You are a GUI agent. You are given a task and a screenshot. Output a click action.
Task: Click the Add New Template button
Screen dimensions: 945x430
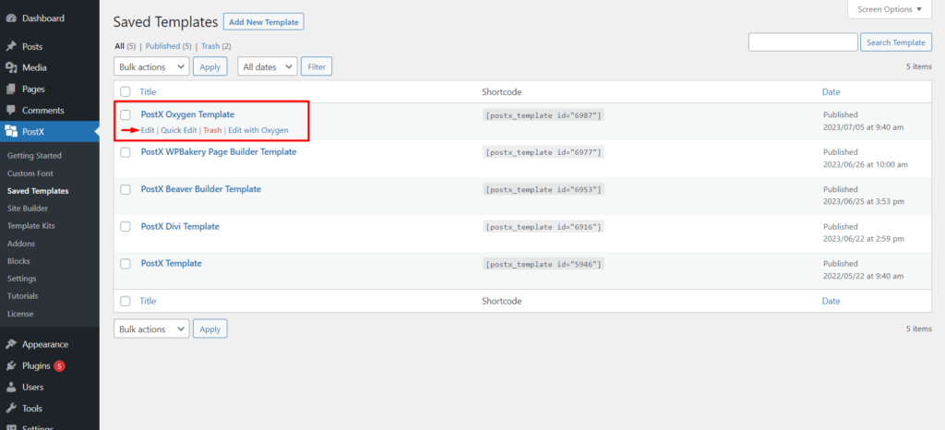coord(264,21)
